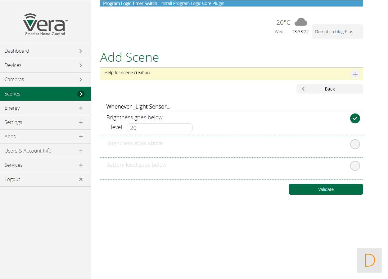Open the Apps menu item
The width and height of the screenshot is (388, 279).
[x=10, y=136]
